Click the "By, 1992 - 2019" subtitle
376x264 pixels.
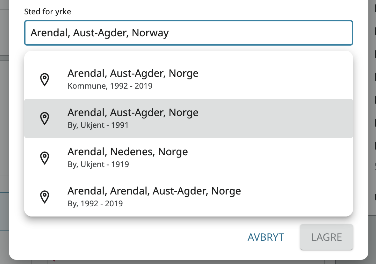pos(95,204)
